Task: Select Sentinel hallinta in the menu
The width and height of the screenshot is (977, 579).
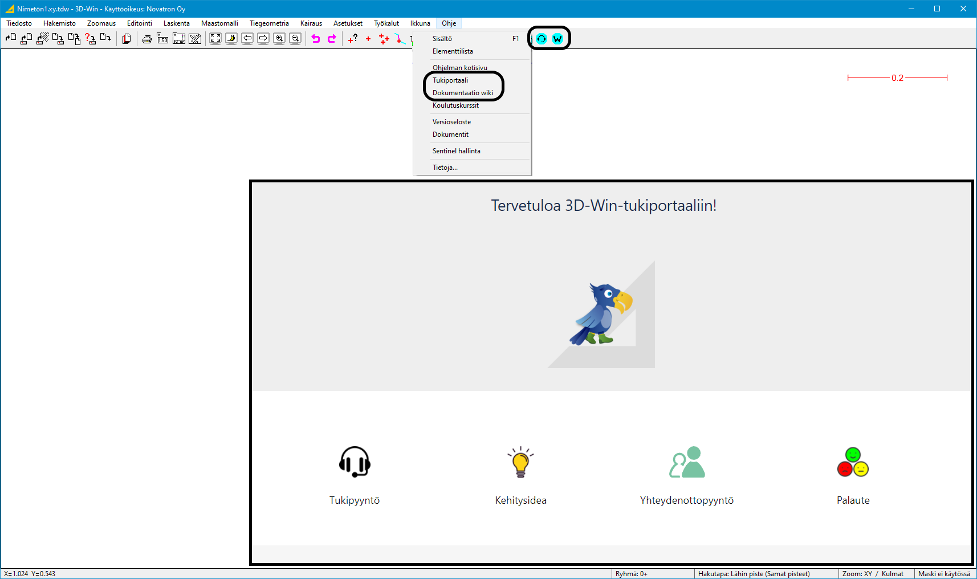Action: pos(456,151)
